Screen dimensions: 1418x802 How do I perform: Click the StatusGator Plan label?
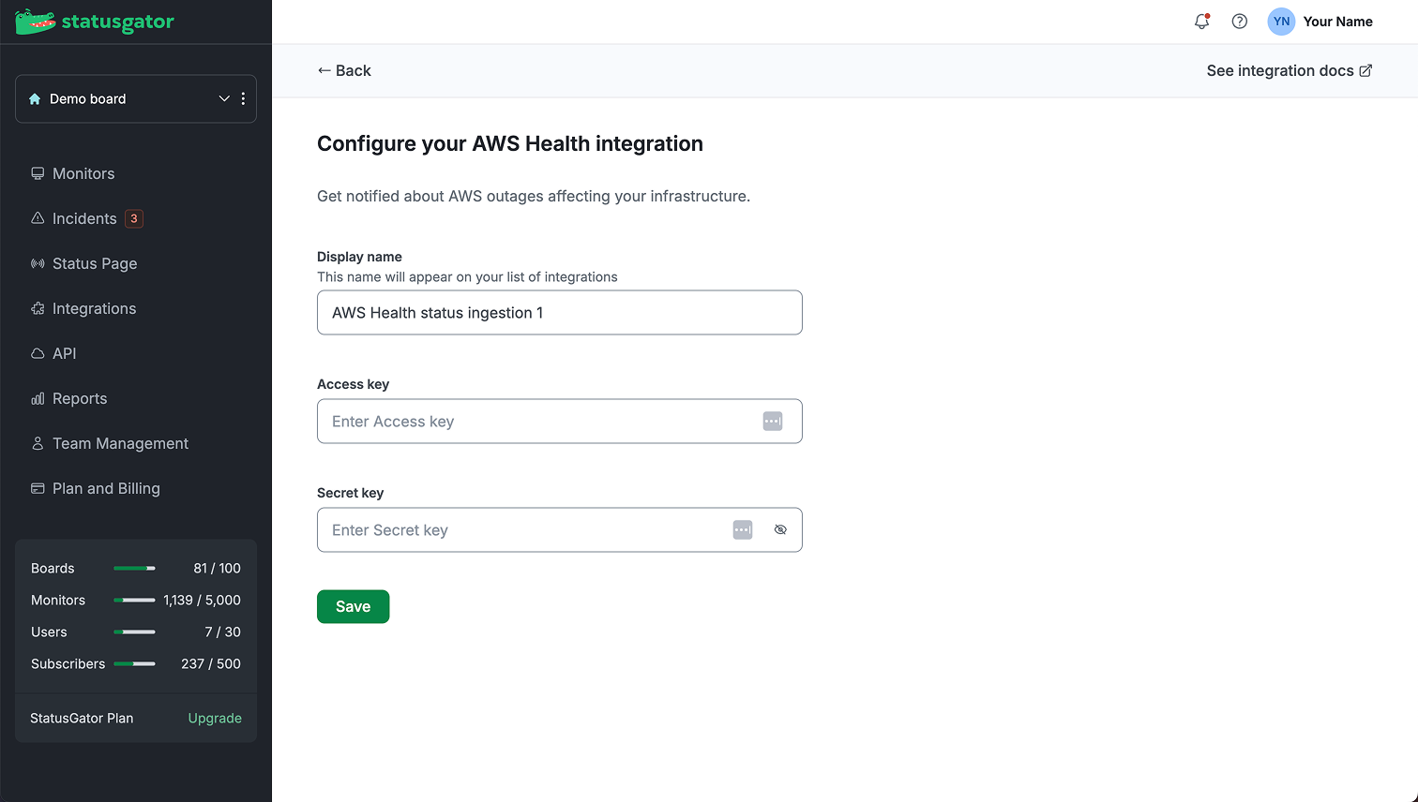(82, 718)
